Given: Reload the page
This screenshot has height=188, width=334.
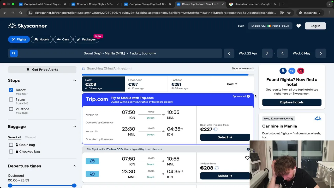Looking at the screenshot, I should coord(21,13).
